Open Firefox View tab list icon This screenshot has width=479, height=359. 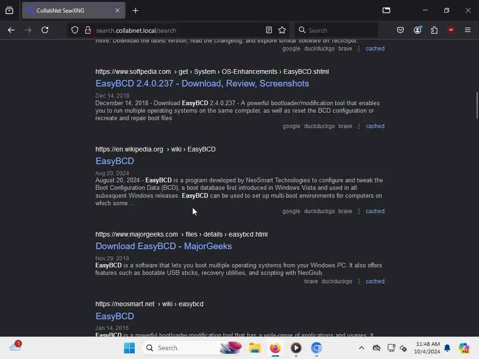pos(9,10)
